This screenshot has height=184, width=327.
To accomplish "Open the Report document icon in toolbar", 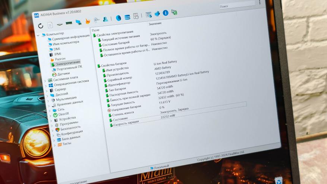I will coord(50,25).
